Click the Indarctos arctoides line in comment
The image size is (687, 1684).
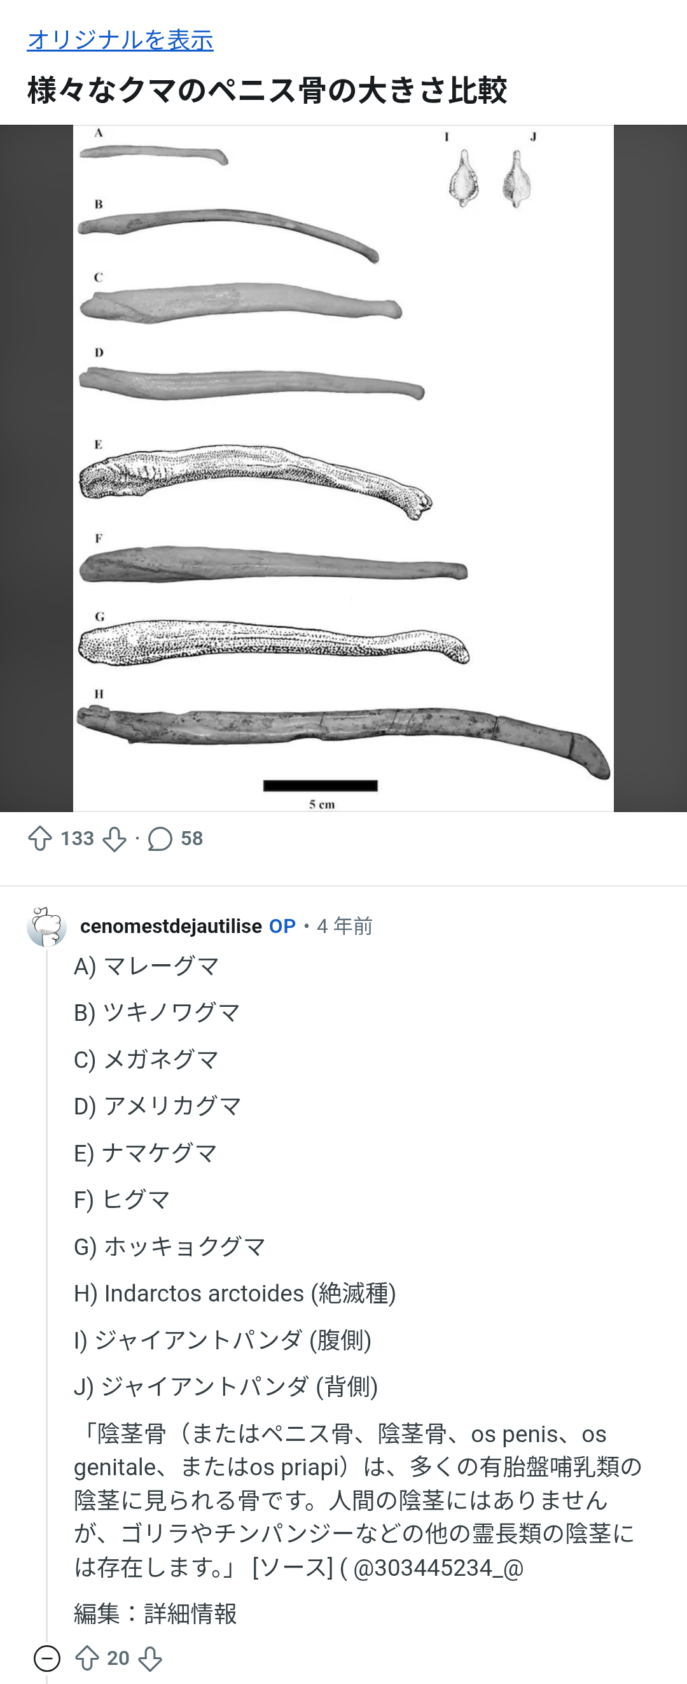pyautogui.click(x=235, y=1294)
